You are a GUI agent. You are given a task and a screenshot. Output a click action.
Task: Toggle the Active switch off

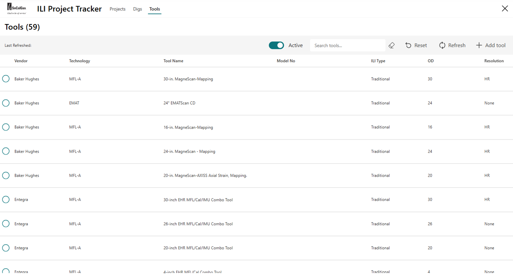(x=276, y=45)
